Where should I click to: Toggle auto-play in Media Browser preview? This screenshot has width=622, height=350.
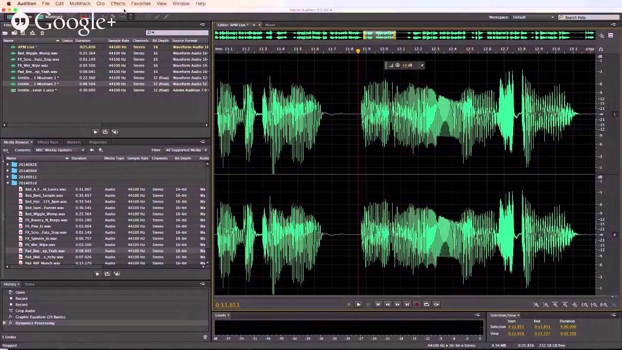pos(117,274)
